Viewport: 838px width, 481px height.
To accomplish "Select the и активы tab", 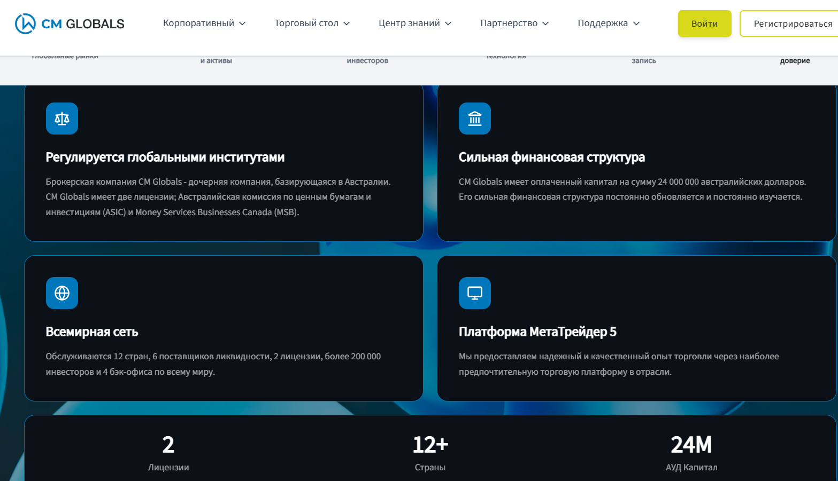I will [x=216, y=61].
